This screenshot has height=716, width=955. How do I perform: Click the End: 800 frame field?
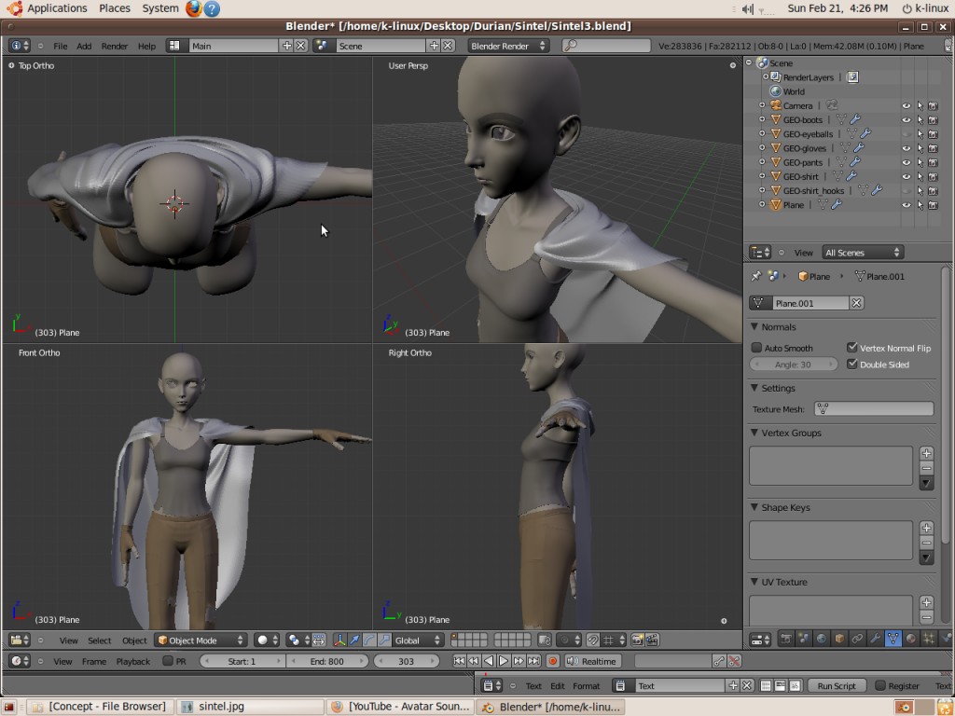(x=327, y=661)
